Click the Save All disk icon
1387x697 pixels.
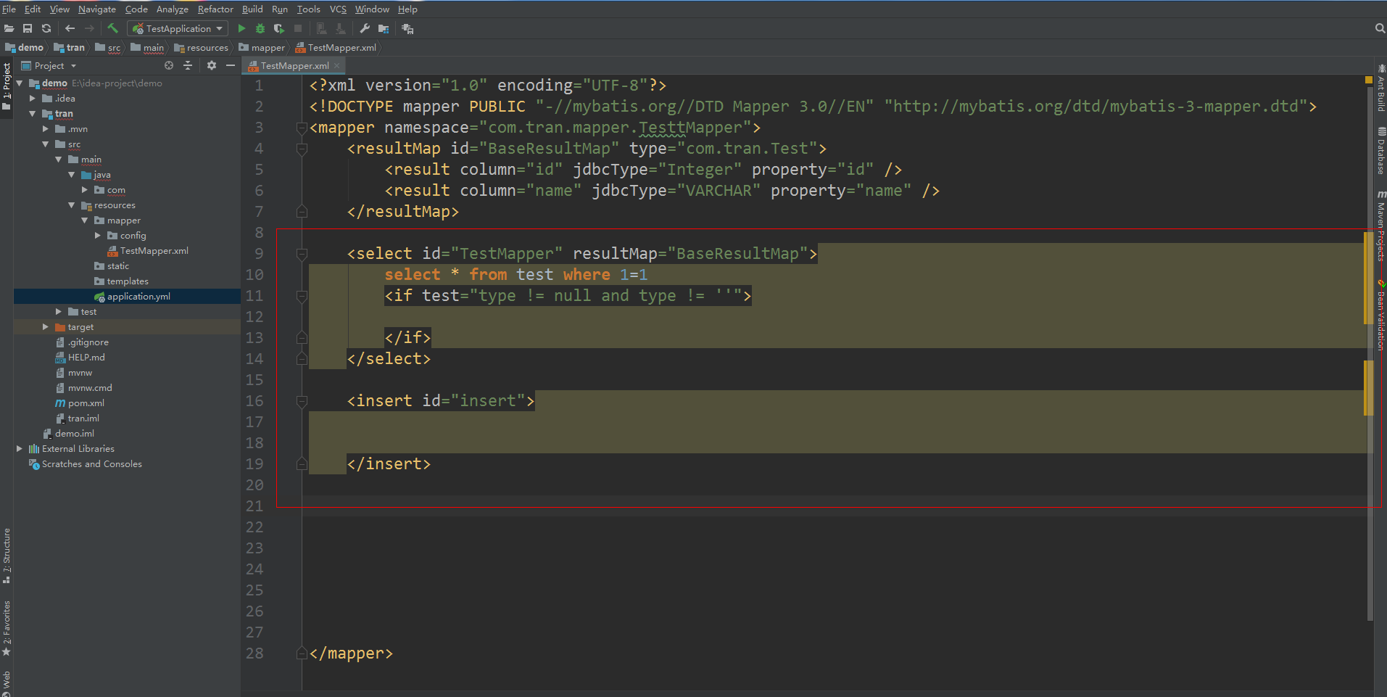(28, 28)
